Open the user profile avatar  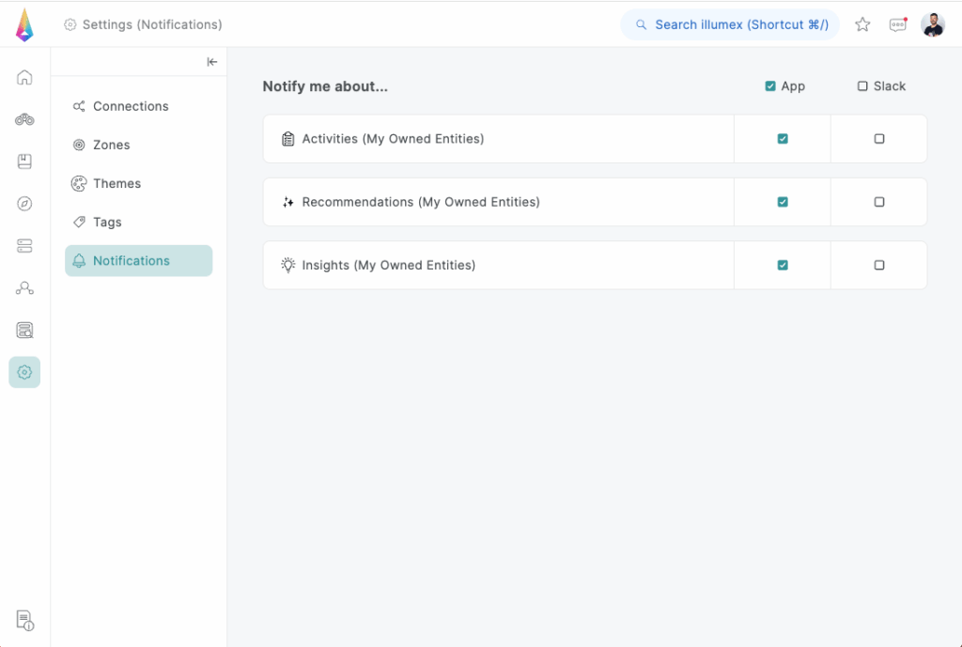933,24
